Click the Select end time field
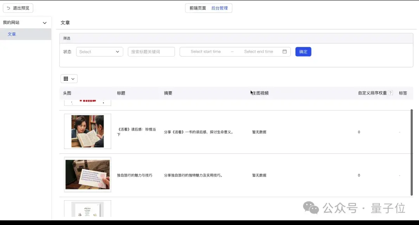The height and width of the screenshot is (225, 419). click(x=258, y=52)
